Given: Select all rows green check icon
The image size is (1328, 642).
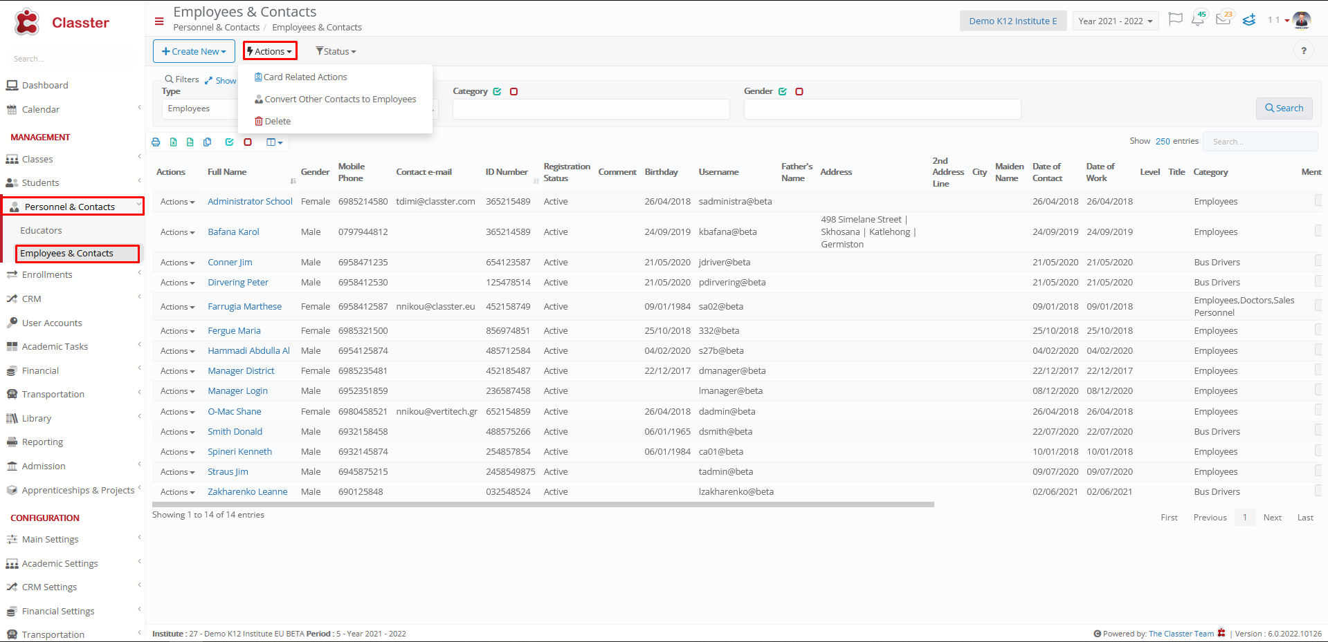Looking at the screenshot, I should (x=229, y=142).
